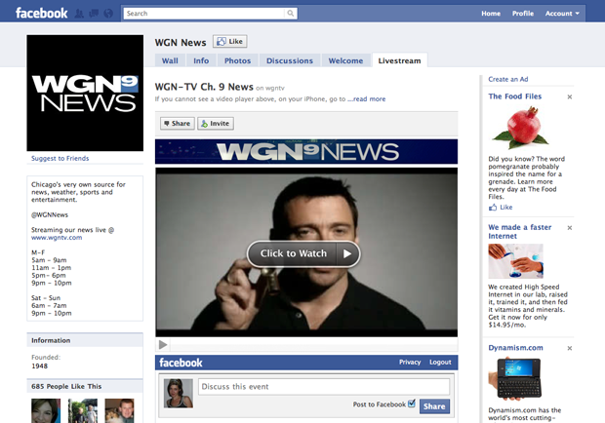Click Suggest to Friends link
Screen dimensions: 605x423
pos(60,158)
